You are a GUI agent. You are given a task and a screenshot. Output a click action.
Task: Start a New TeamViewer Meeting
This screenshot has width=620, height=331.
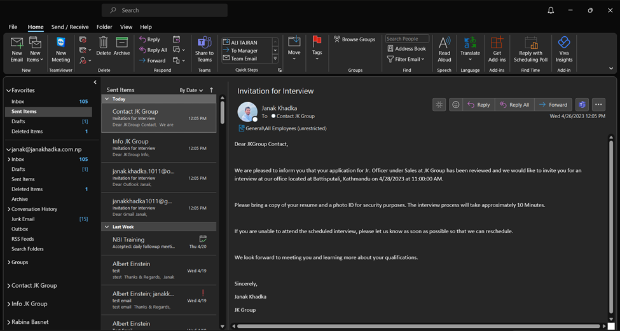click(61, 50)
